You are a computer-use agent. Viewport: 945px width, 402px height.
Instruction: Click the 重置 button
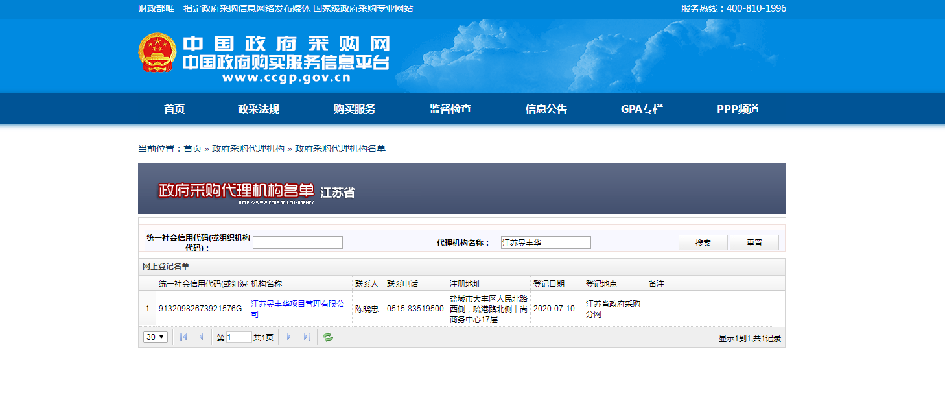pyautogui.click(x=754, y=242)
